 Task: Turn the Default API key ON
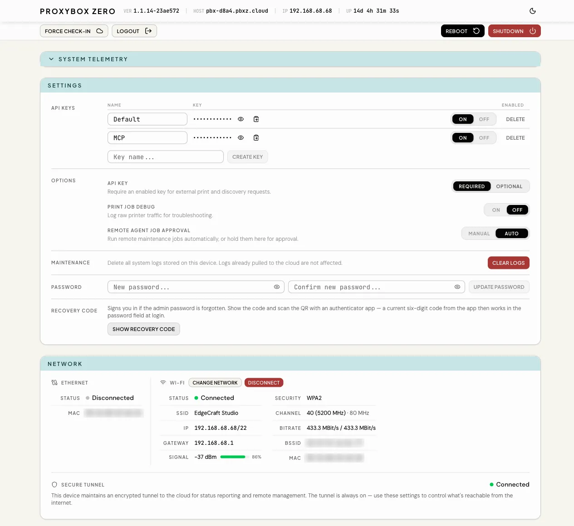(x=463, y=119)
